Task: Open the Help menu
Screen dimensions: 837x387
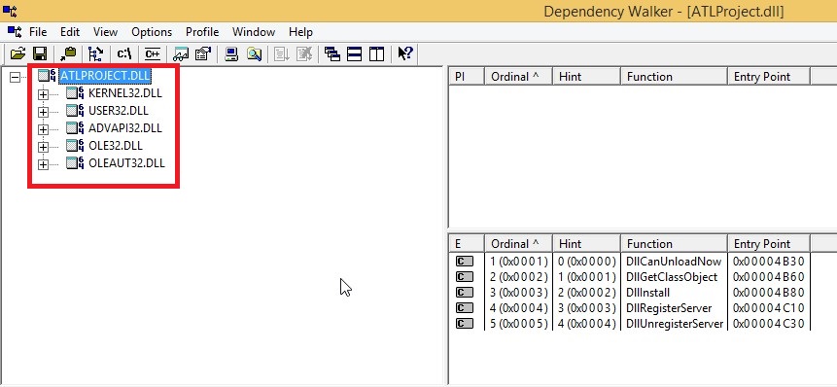Action: (x=300, y=32)
